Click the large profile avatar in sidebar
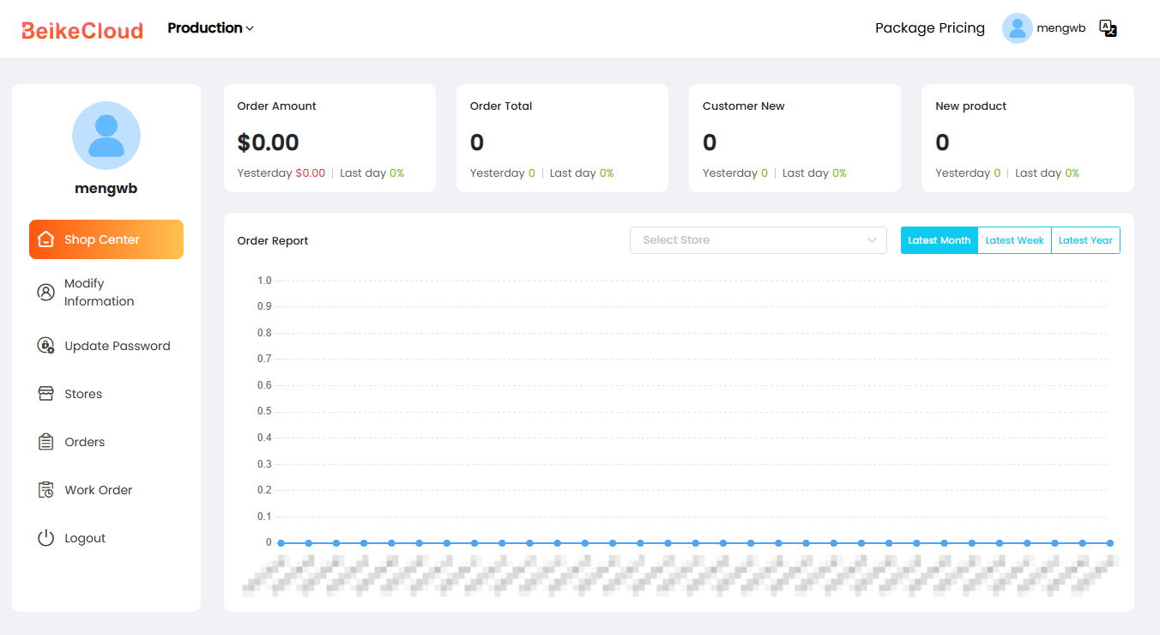 coord(106,136)
